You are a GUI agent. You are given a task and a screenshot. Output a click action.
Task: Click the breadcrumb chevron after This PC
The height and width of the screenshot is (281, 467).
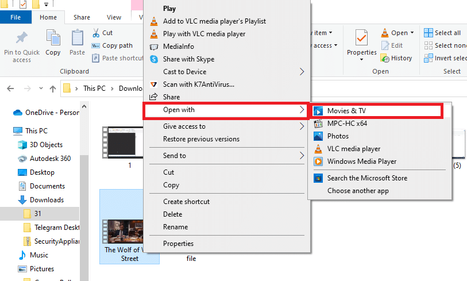tap(112, 88)
